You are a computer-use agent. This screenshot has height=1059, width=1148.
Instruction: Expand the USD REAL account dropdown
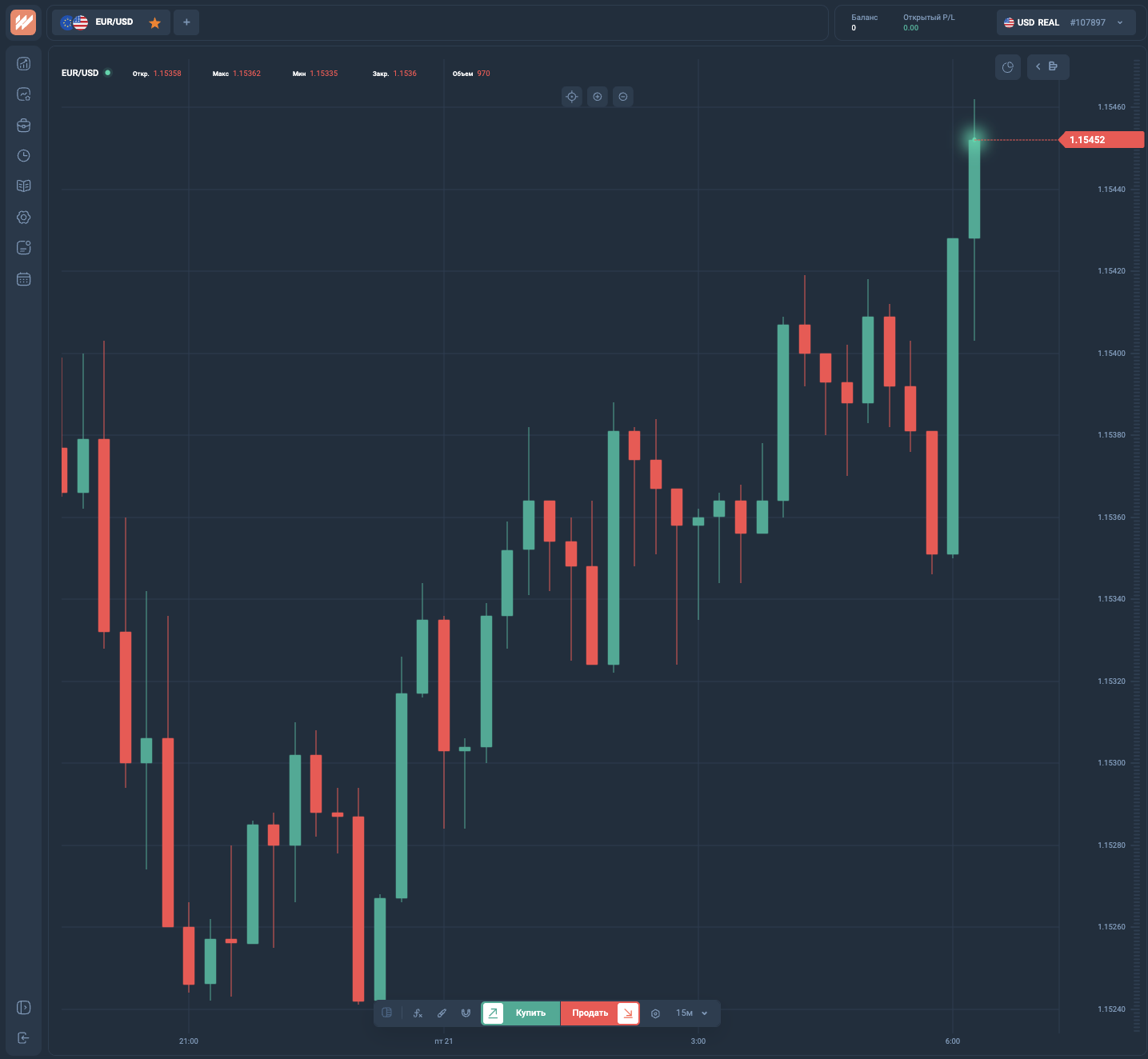tap(1119, 22)
